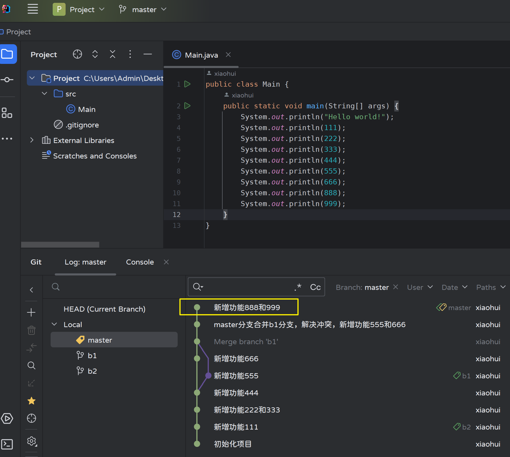Switch to the Console tab

pos(140,262)
